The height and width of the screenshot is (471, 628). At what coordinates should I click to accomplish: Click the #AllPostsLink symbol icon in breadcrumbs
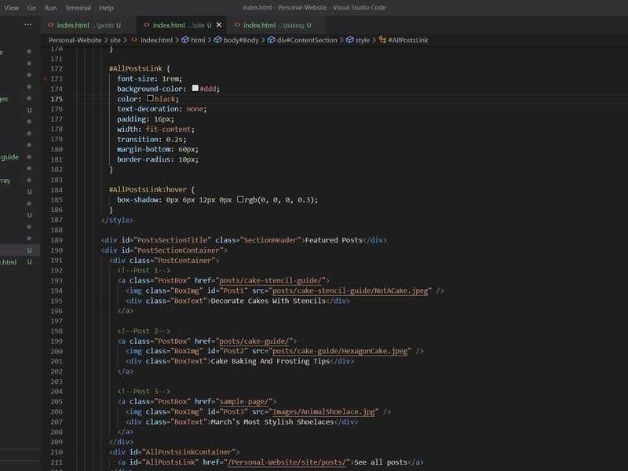382,38
